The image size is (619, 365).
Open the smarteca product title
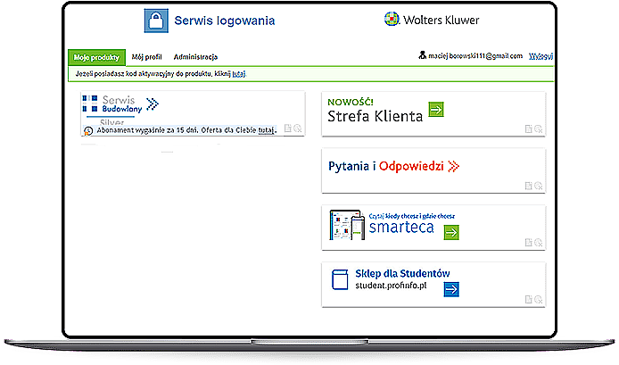point(401,228)
